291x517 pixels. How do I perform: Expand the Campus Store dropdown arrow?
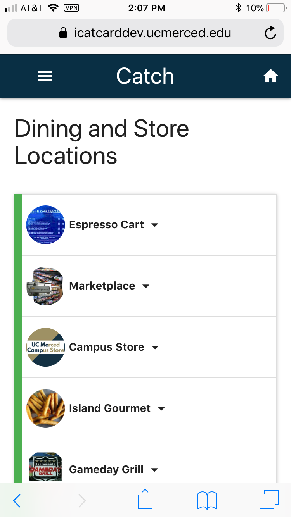[155, 348]
